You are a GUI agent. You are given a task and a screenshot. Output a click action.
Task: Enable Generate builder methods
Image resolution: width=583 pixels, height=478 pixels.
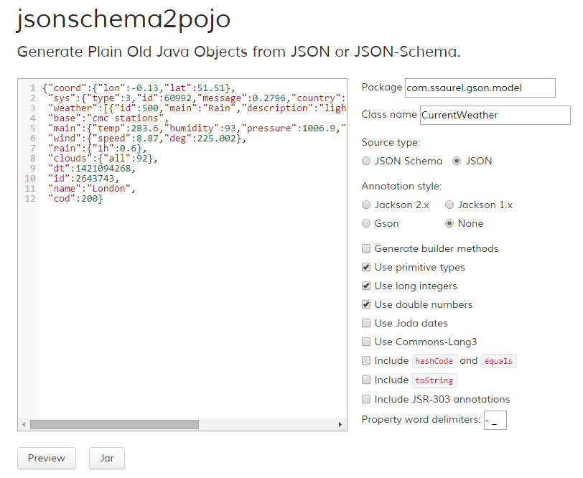[366, 248]
